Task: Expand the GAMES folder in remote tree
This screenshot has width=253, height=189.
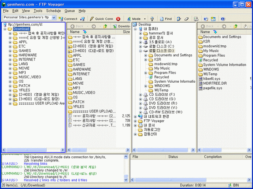Action: coord(10,51)
